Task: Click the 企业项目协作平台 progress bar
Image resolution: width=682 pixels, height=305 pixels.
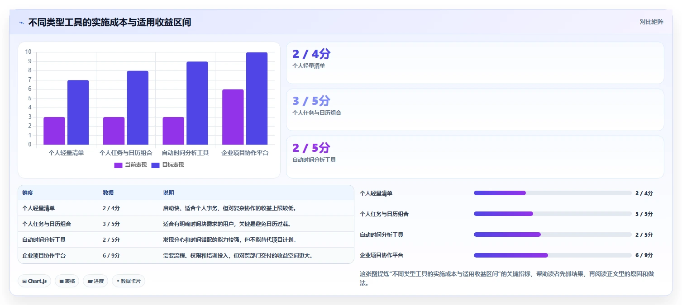Action: coord(553,255)
